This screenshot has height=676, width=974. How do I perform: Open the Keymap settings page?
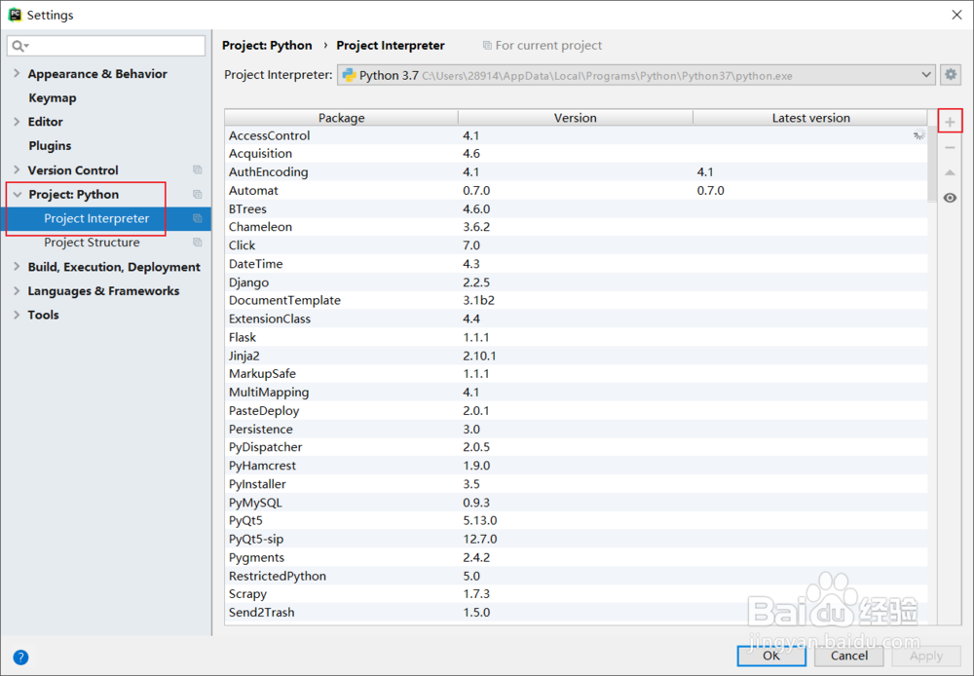tap(53, 97)
